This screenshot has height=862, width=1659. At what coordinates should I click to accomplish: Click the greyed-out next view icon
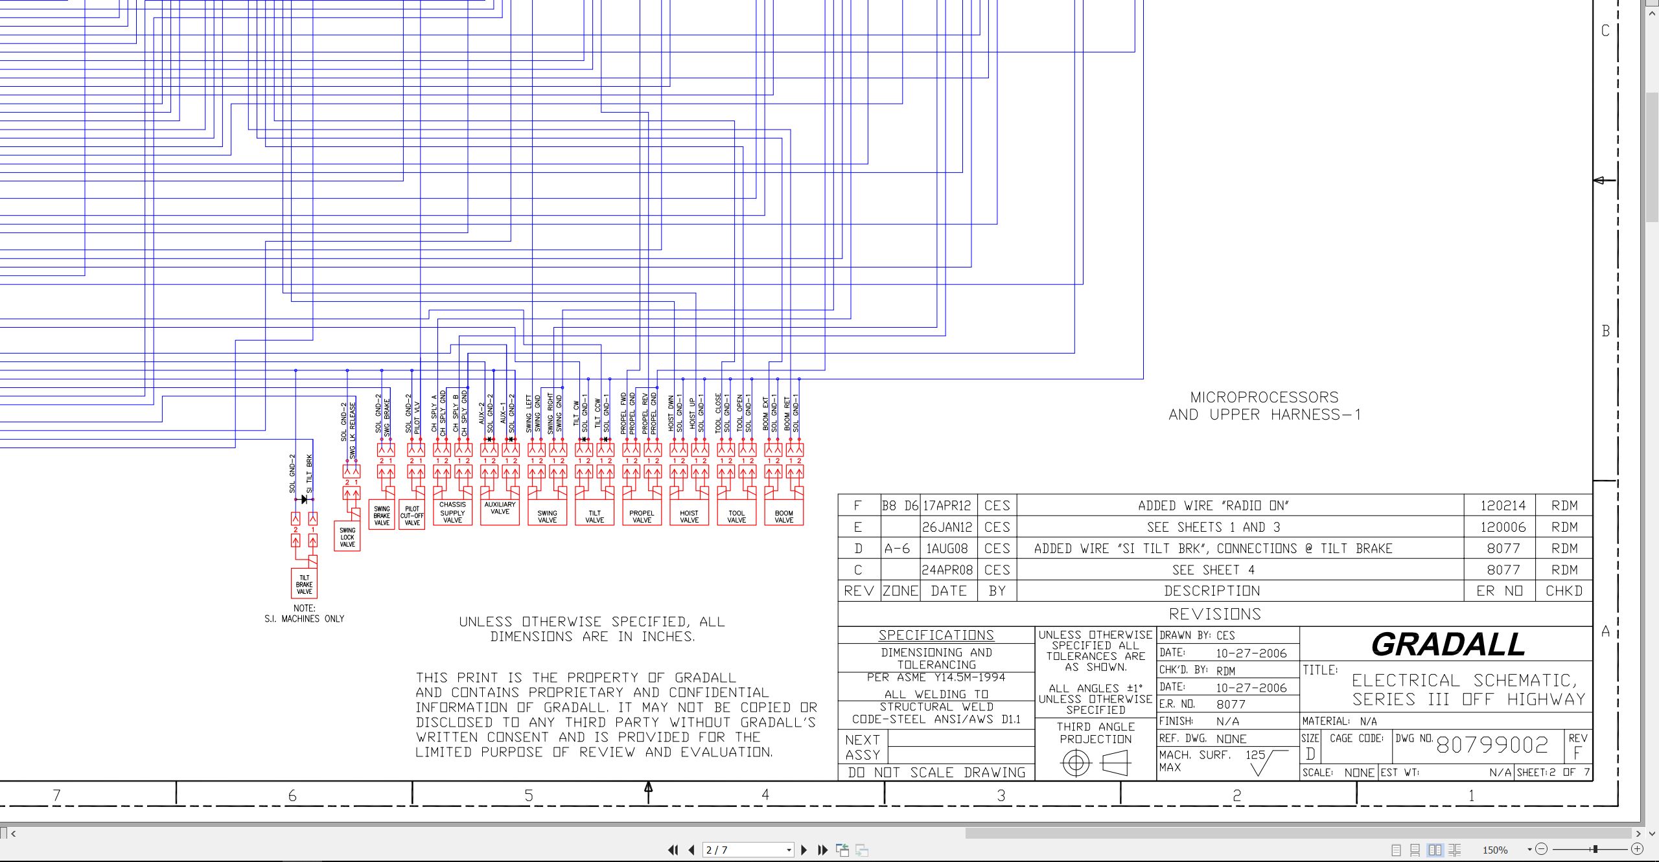pyautogui.click(x=862, y=850)
